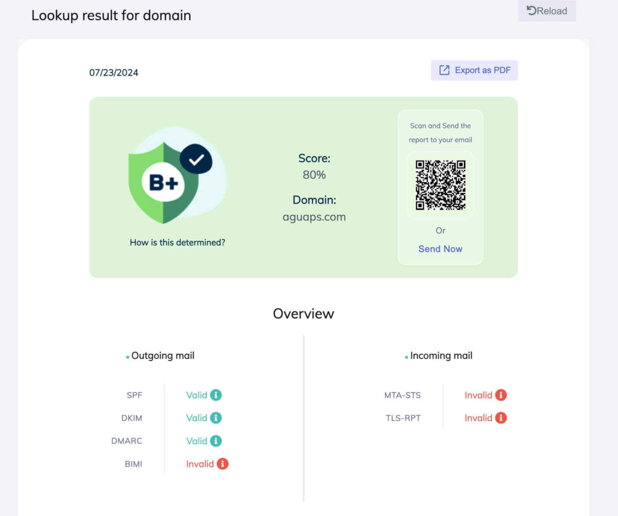Click the red MTA-STS info icon
This screenshot has height=516, width=618.
coord(501,395)
